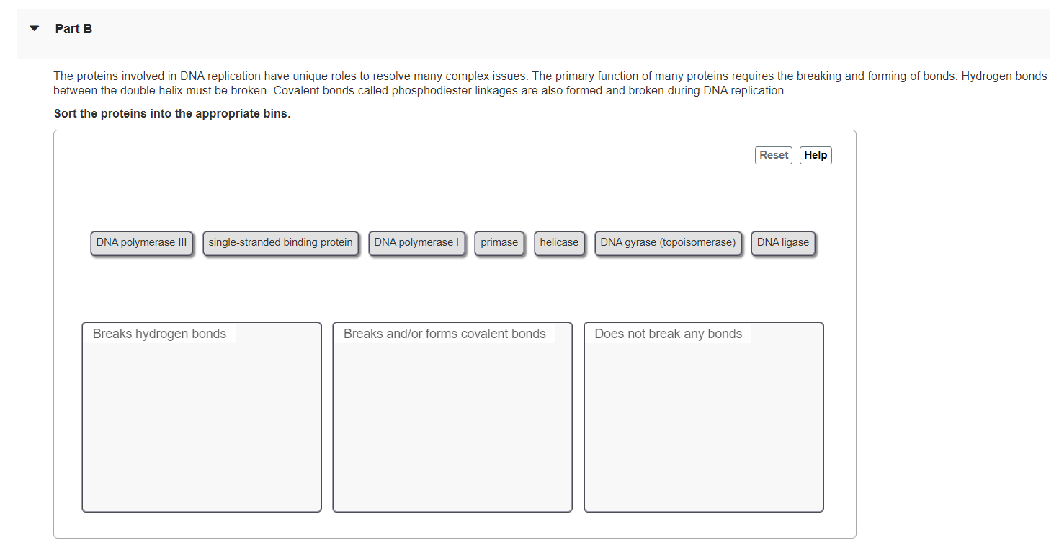1059x545 pixels.
Task: Select the DNA polymerase III tile
Action: (x=141, y=243)
